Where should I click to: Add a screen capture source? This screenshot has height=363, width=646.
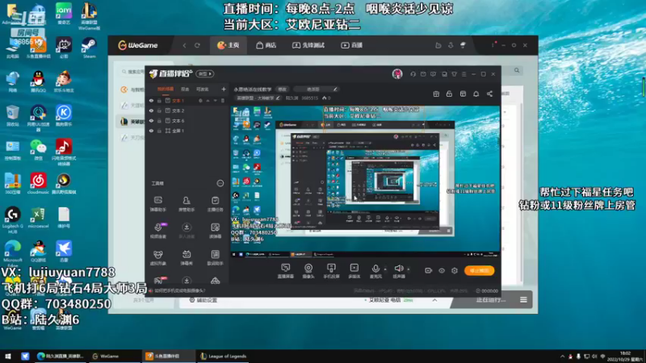pos(286,271)
